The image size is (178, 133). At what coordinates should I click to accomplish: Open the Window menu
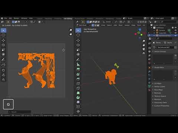[x=24, y=18]
